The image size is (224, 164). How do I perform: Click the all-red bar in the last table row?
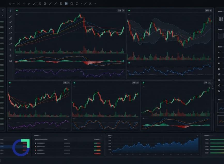pyautogui.click(x=97, y=154)
